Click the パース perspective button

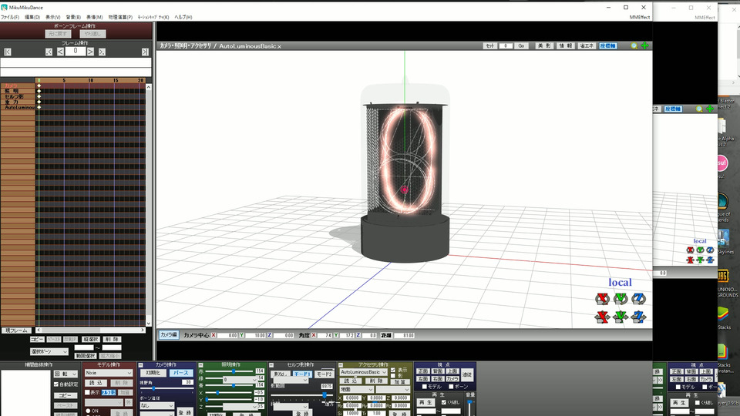(x=181, y=372)
